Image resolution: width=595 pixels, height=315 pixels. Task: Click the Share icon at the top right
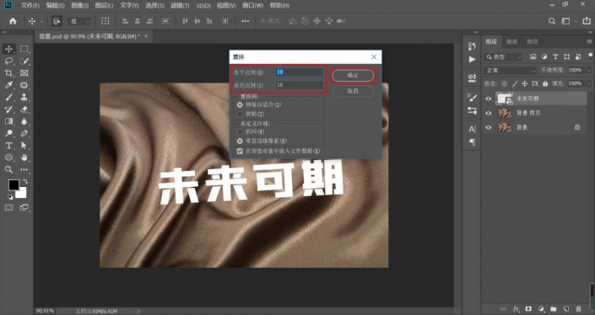click(587, 21)
